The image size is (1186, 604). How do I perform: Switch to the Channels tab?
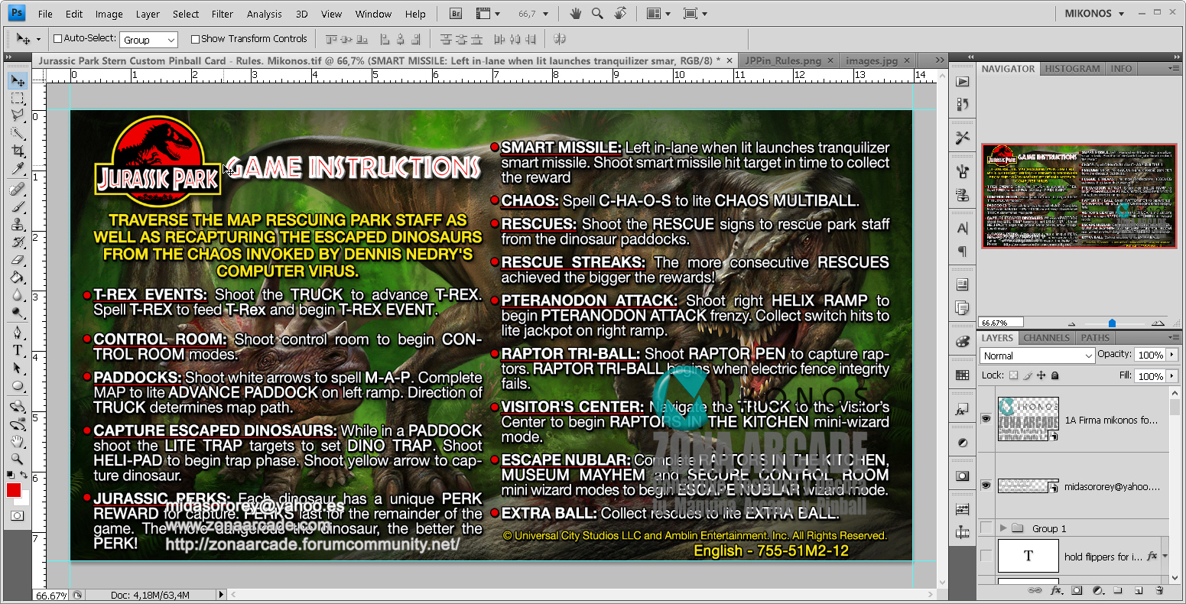tap(1046, 338)
